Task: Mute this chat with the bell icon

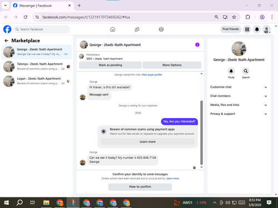Action: pyautogui.click(x=231, y=71)
